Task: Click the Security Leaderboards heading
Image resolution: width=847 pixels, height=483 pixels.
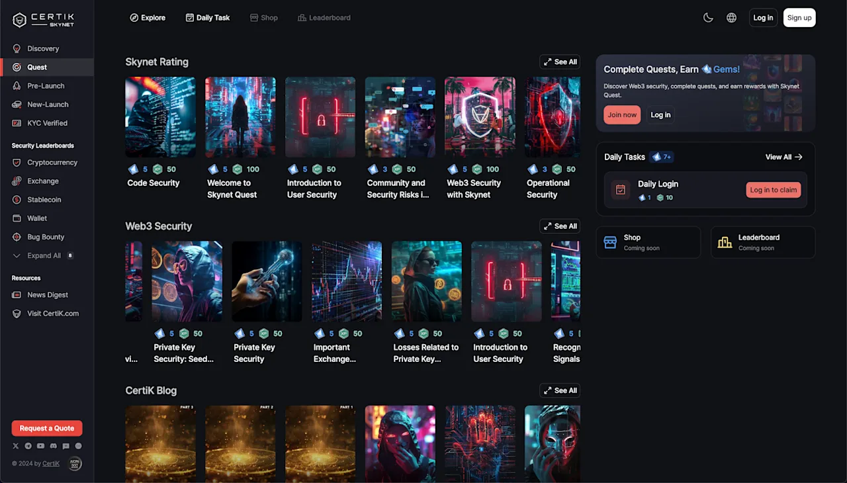Action: click(43, 146)
